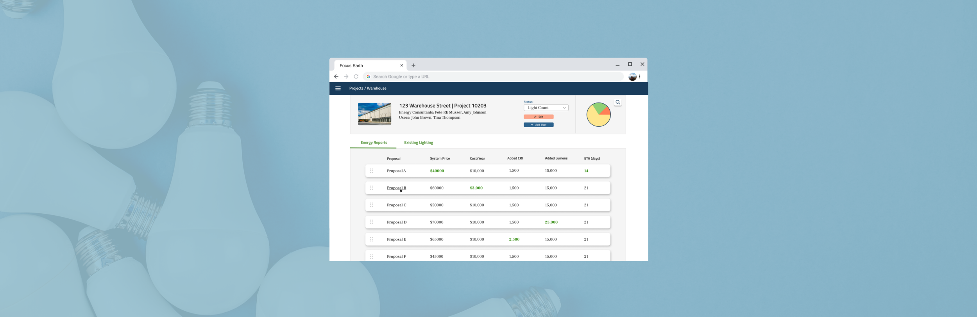
Task: Click the orange Edit button
Action: (539, 117)
